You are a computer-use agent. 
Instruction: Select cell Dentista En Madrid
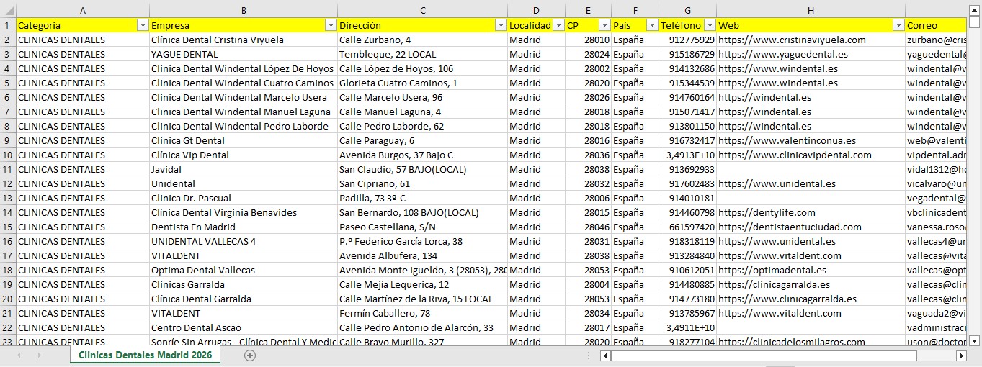[x=244, y=227]
